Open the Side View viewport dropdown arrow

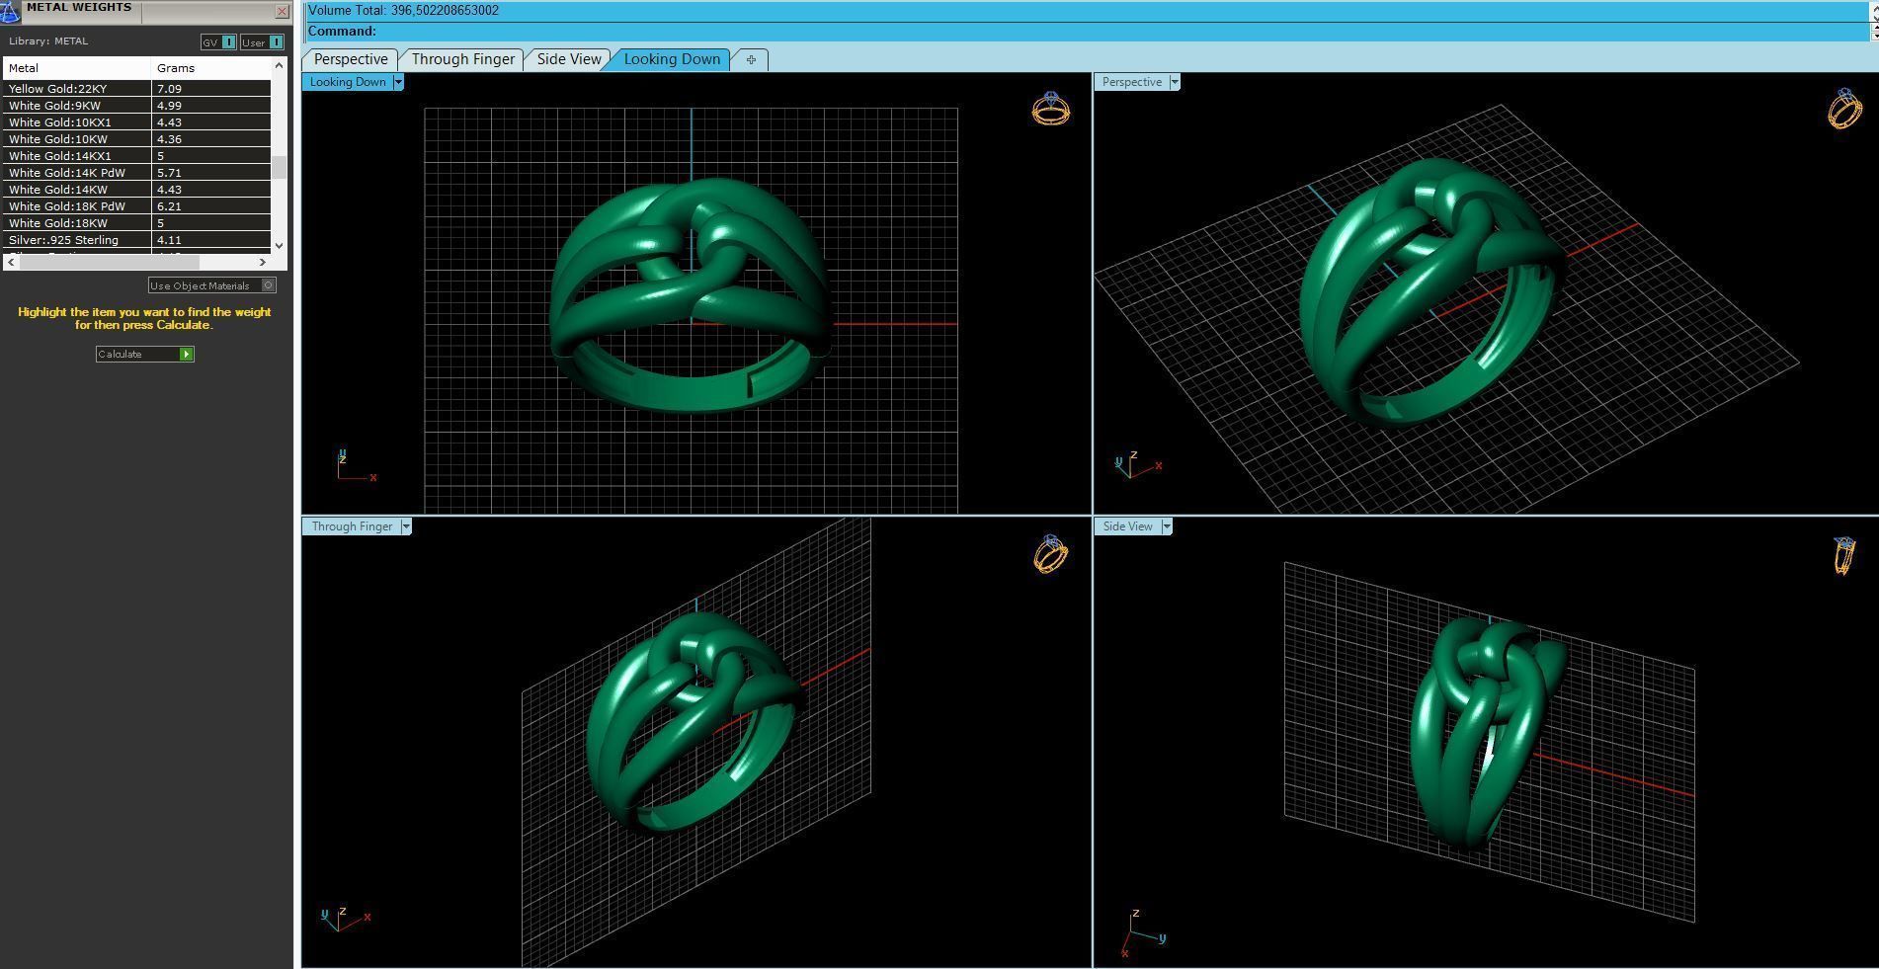(1167, 526)
